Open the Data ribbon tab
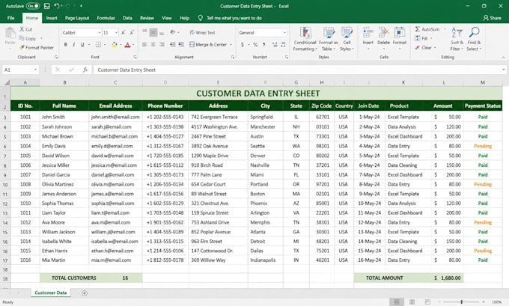The image size is (509, 306). point(127,18)
